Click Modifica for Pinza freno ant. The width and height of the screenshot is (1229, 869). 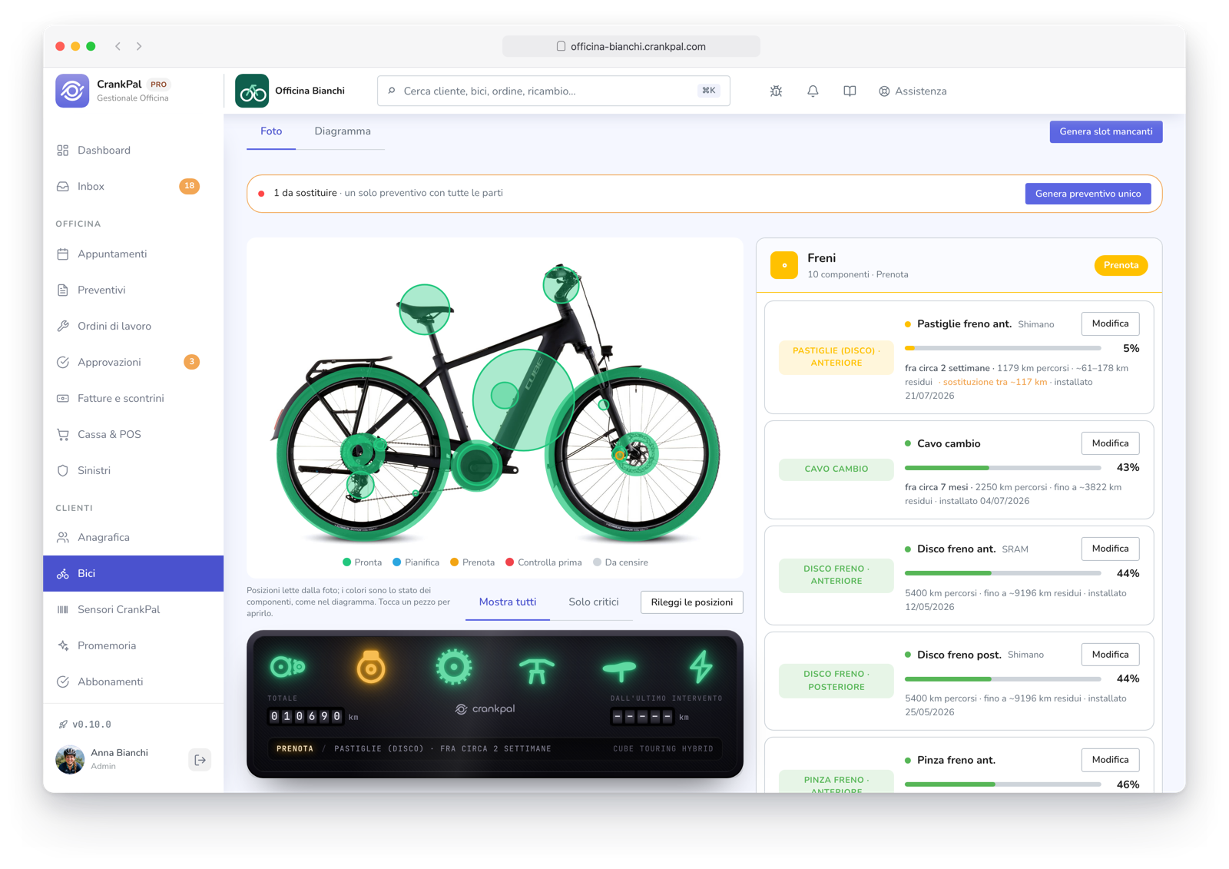[1110, 760]
